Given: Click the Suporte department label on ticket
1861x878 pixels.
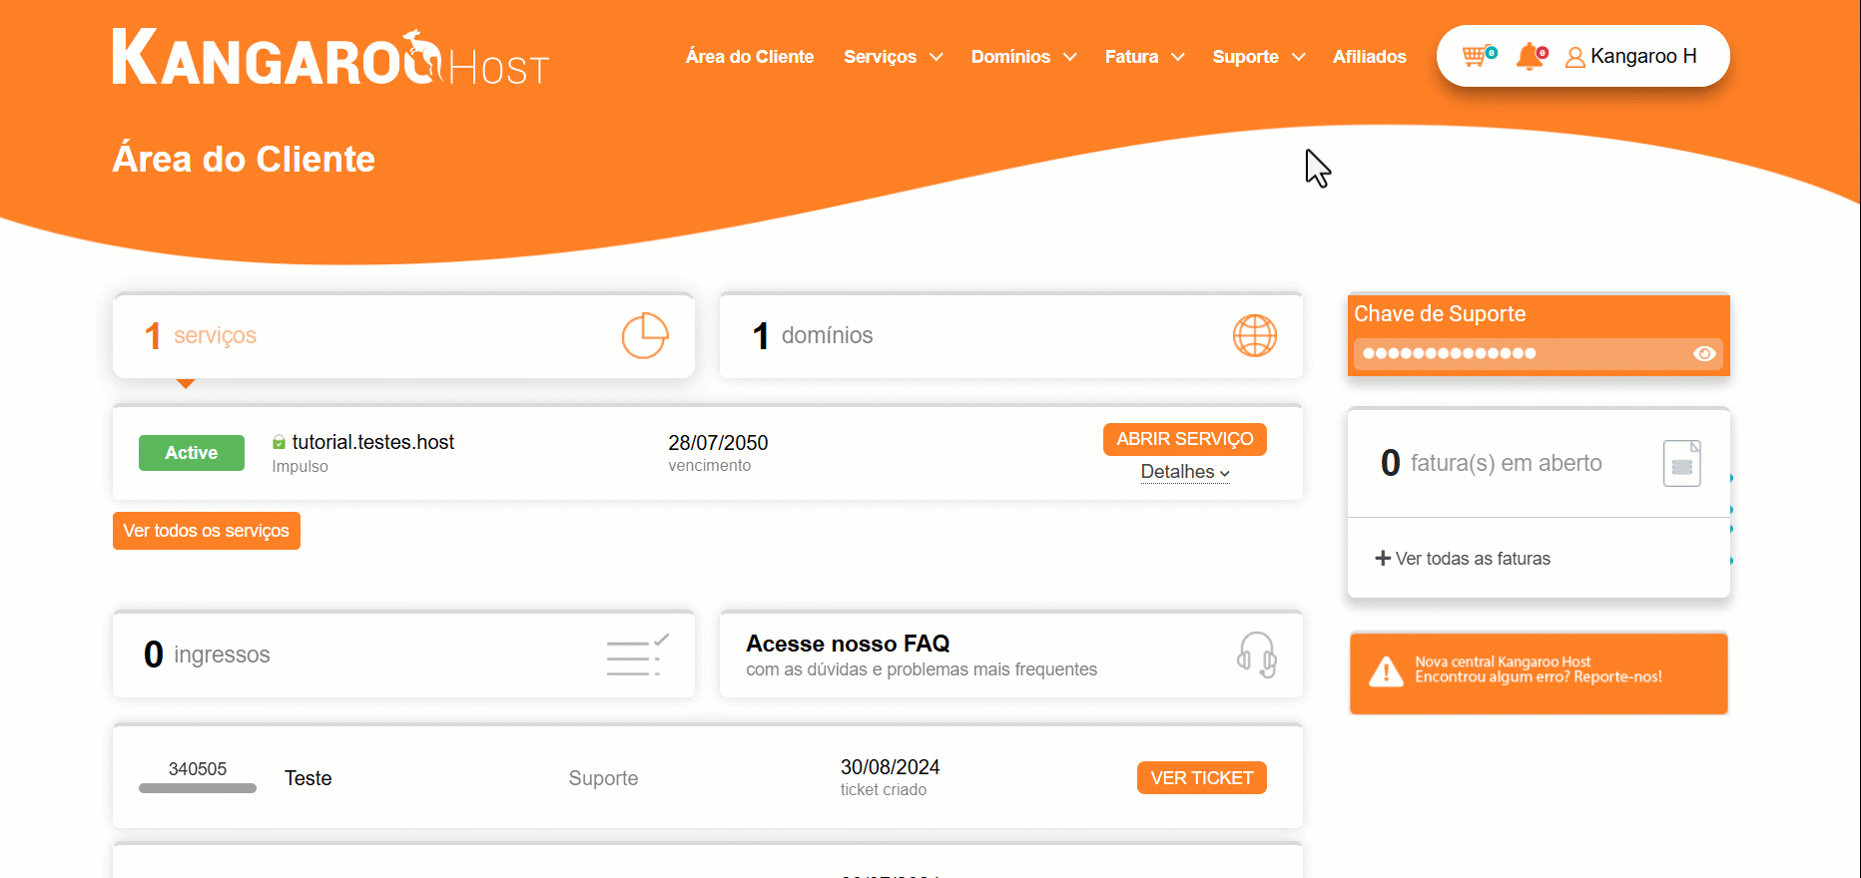Looking at the screenshot, I should pyautogui.click(x=603, y=778).
